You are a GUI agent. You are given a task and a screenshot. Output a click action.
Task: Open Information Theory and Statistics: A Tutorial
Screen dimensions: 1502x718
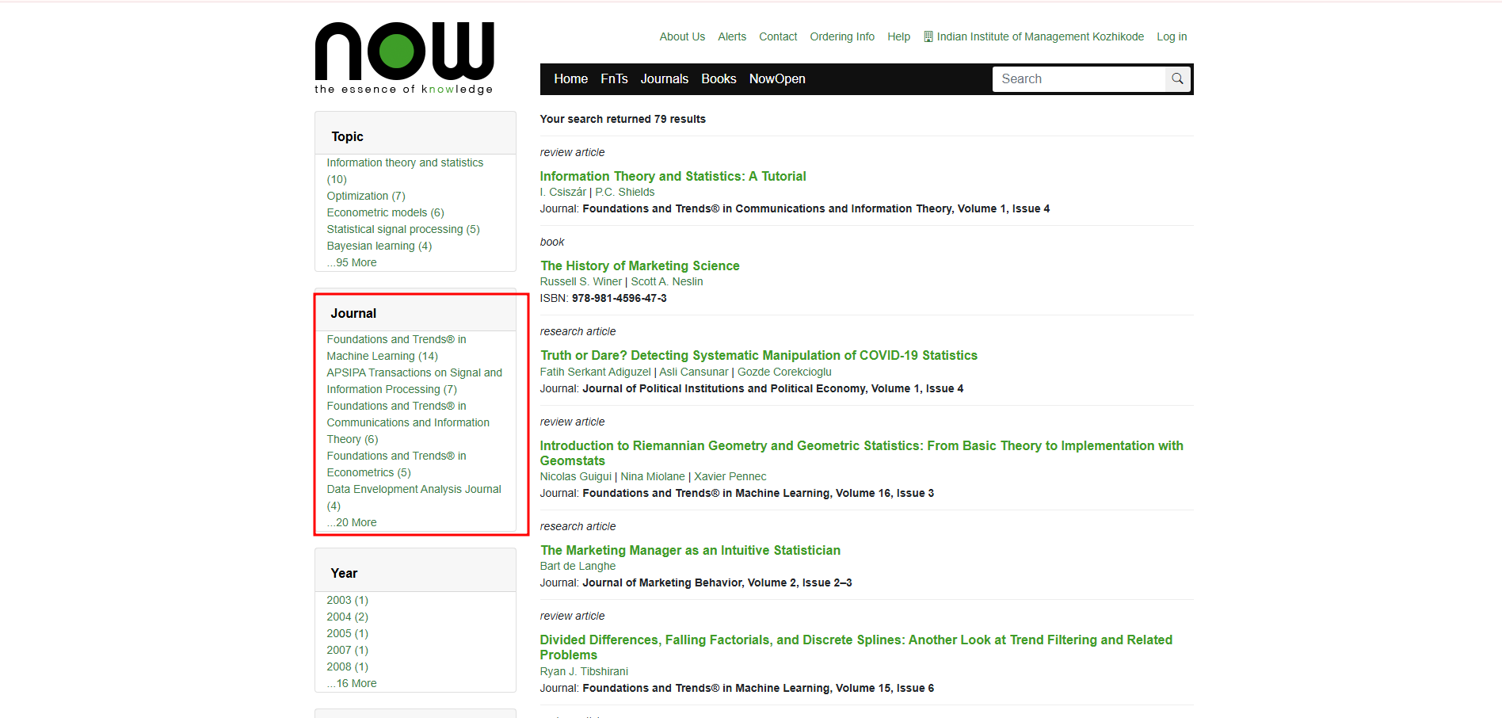pos(673,176)
